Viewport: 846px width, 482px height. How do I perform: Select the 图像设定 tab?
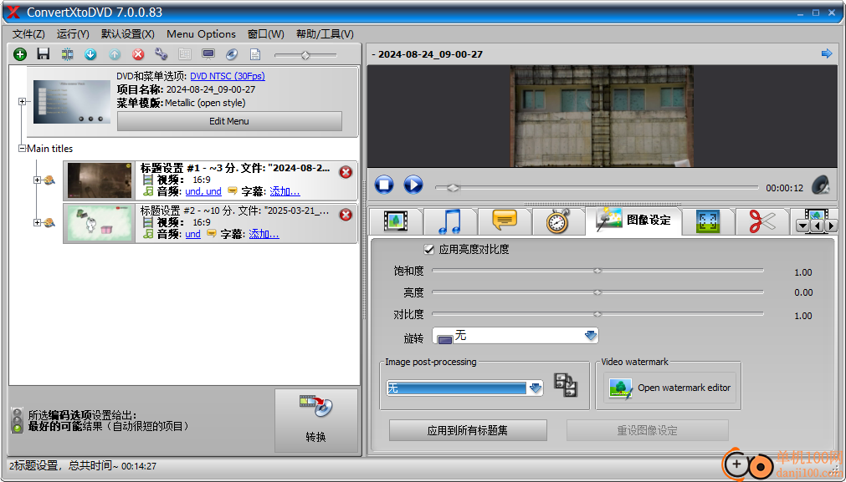[633, 221]
